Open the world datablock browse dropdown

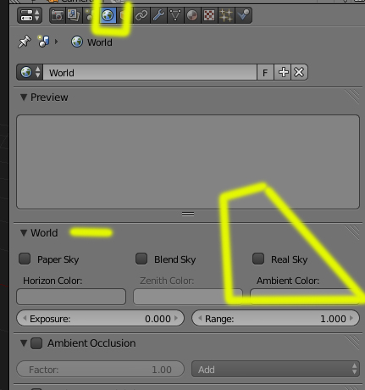30,72
